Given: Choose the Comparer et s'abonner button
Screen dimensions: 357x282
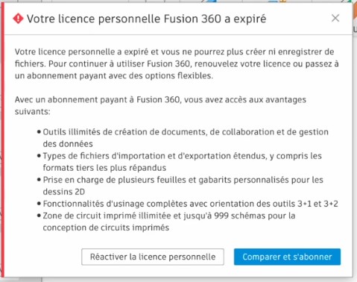Looking at the screenshot, I should click(x=287, y=257).
